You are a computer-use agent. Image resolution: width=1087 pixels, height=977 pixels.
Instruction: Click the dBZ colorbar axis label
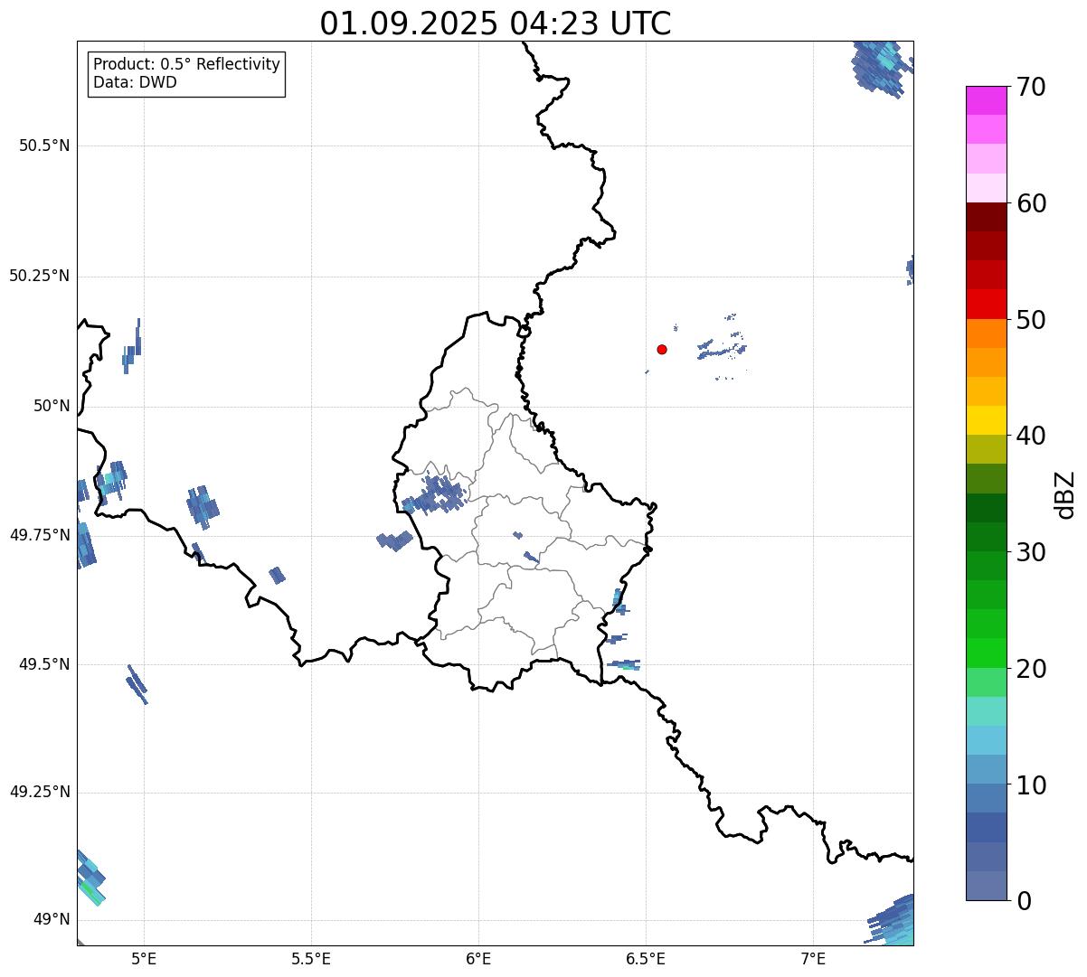click(x=1065, y=493)
